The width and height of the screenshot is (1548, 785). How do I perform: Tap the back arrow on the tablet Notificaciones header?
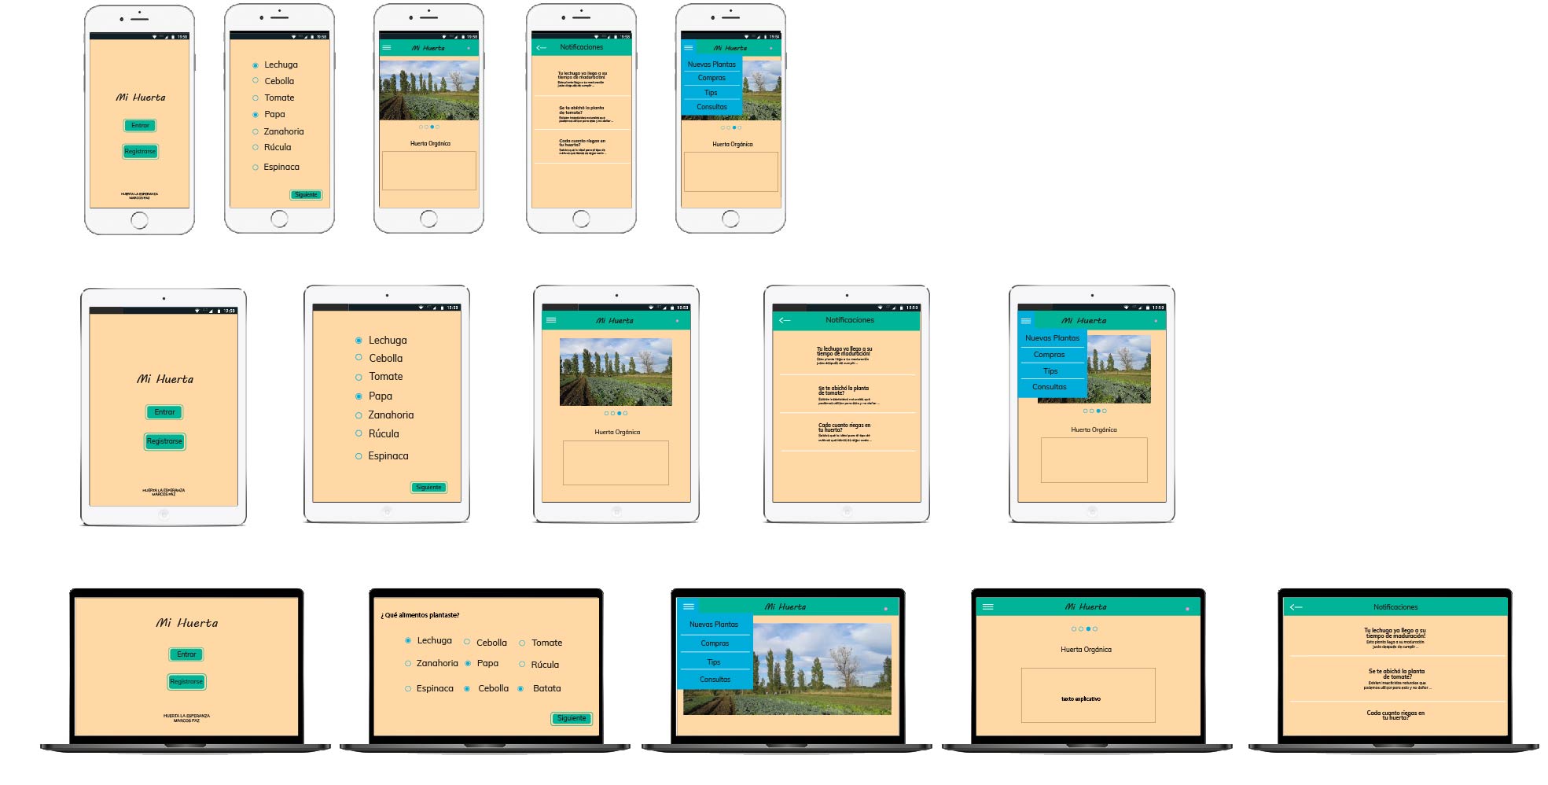[x=785, y=320]
